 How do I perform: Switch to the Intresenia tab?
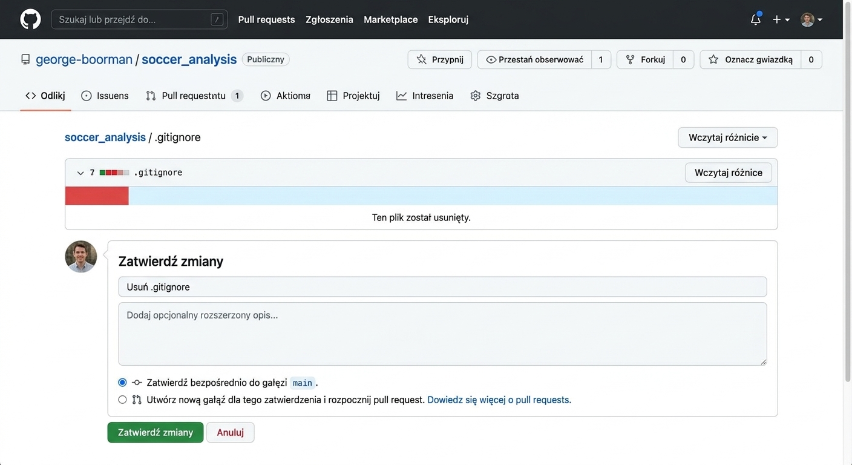pyautogui.click(x=425, y=96)
